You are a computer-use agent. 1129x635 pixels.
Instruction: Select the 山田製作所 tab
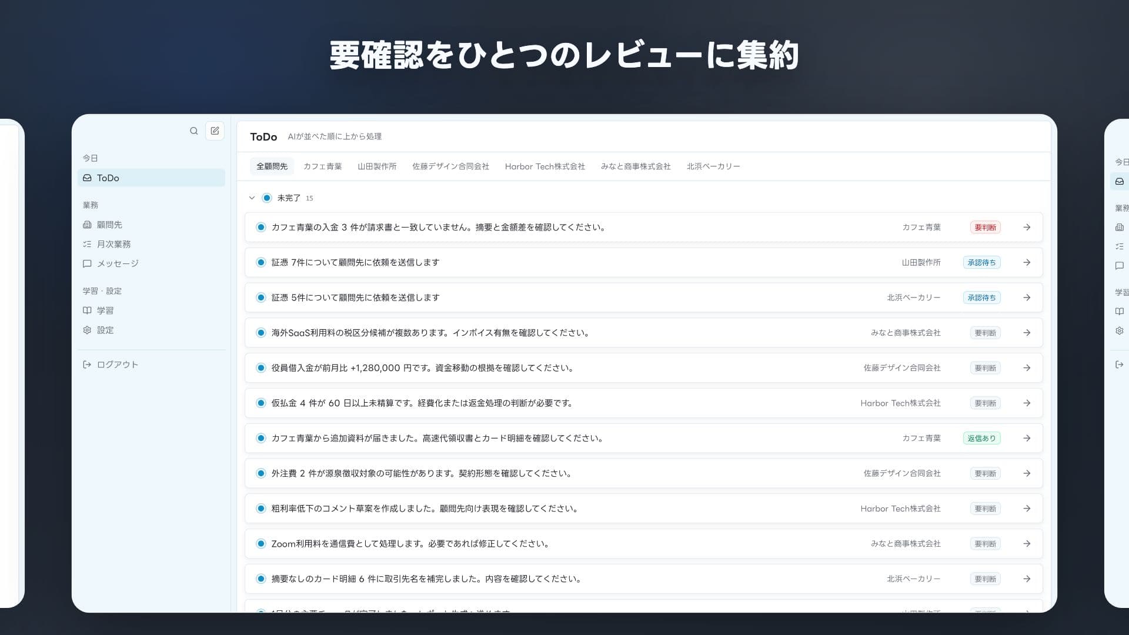pyautogui.click(x=377, y=166)
